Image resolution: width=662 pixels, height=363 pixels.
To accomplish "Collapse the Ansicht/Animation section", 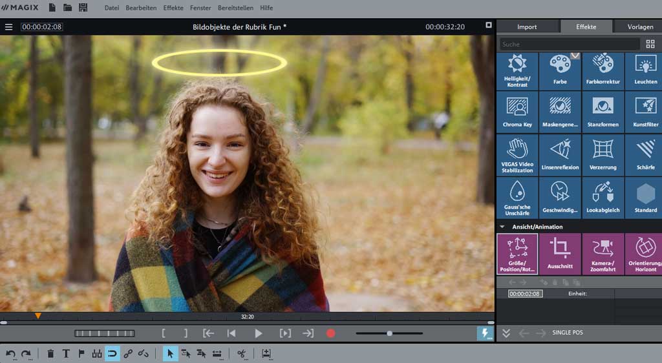I will point(502,227).
